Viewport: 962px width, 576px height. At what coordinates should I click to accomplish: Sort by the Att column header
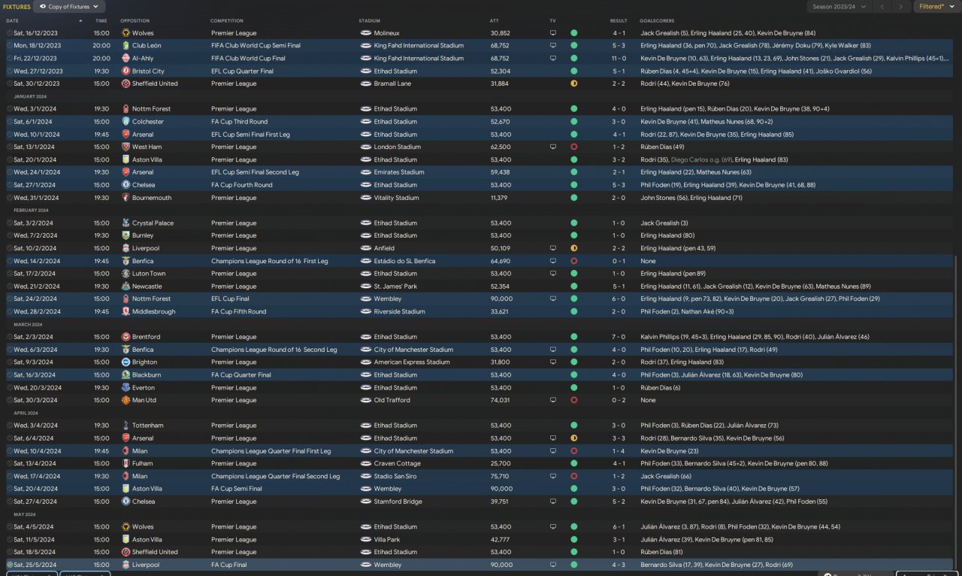point(494,20)
